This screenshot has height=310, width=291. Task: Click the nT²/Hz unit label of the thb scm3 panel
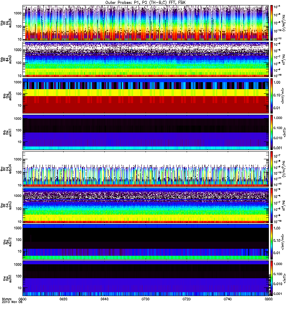tap(284, 60)
